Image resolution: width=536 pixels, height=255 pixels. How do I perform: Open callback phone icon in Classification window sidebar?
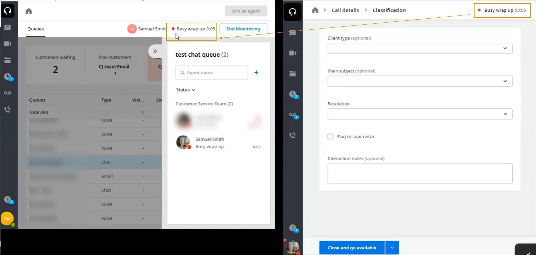(292, 135)
